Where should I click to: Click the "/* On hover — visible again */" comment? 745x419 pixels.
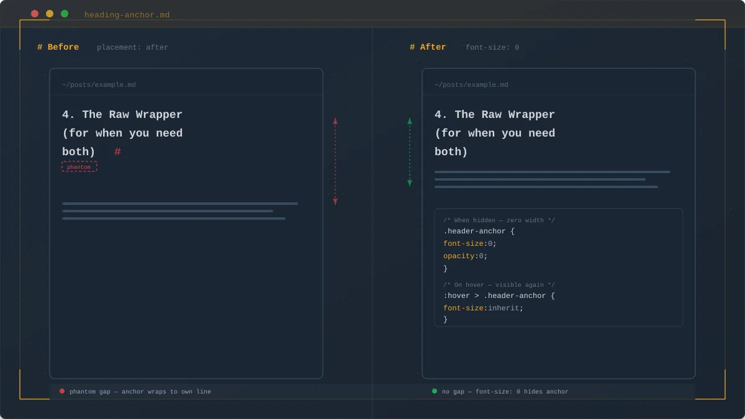tap(499, 285)
